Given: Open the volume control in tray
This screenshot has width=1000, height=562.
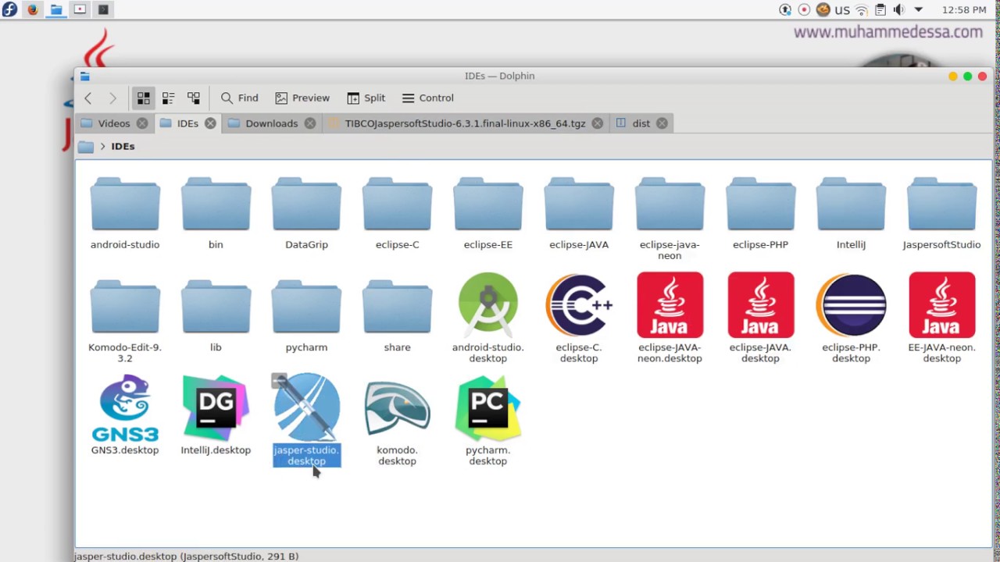Looking at the screenshot, I should 898,10.
